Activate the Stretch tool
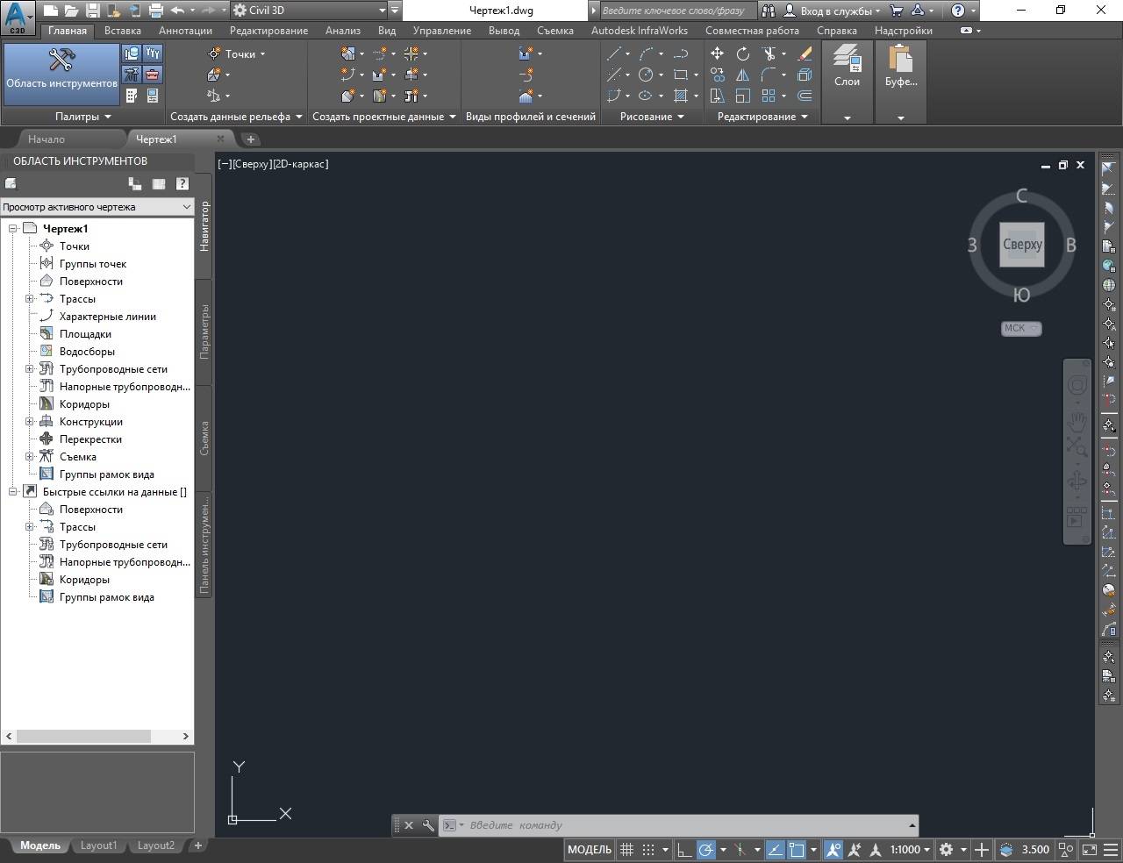Viewport: 1123px width, 863px height. click(718, 96)
